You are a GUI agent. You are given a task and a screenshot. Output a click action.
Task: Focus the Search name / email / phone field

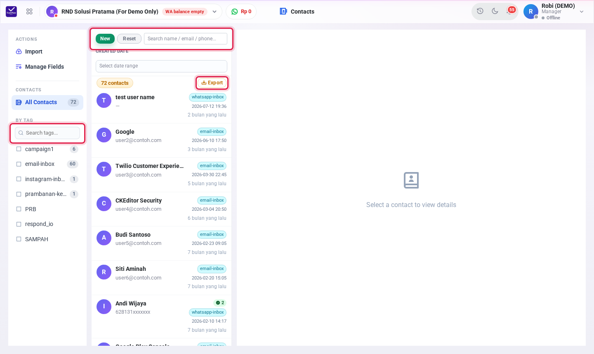(186, 39)
